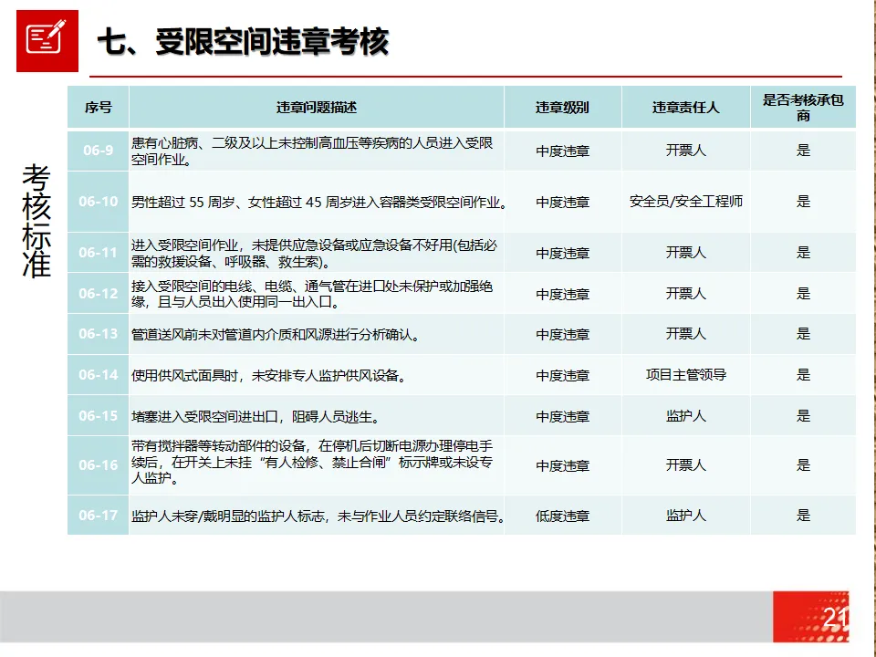Image resolution: width=876 pixels, height=657 pixels.
Task: Click 监护人 in row 06-15
Action: pyautogui.click(x=686, y=416)
